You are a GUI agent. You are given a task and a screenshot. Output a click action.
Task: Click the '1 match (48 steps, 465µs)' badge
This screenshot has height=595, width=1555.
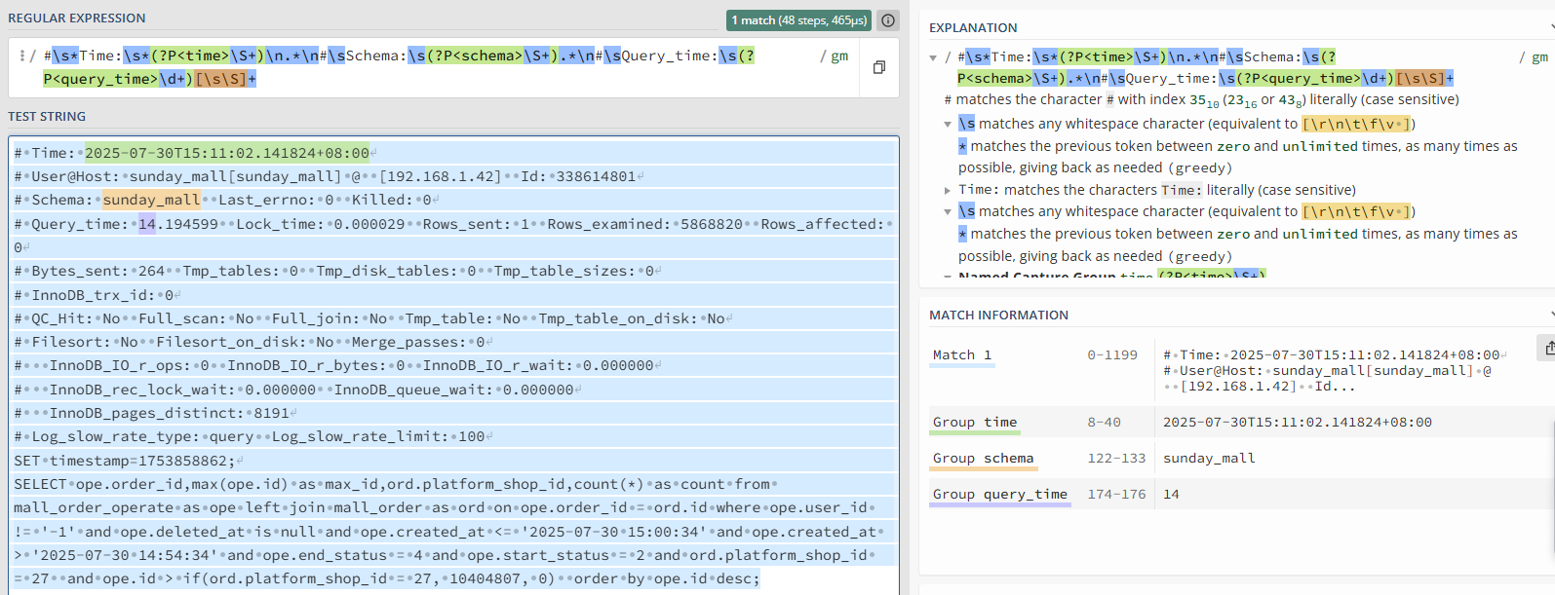coord(799,20)
